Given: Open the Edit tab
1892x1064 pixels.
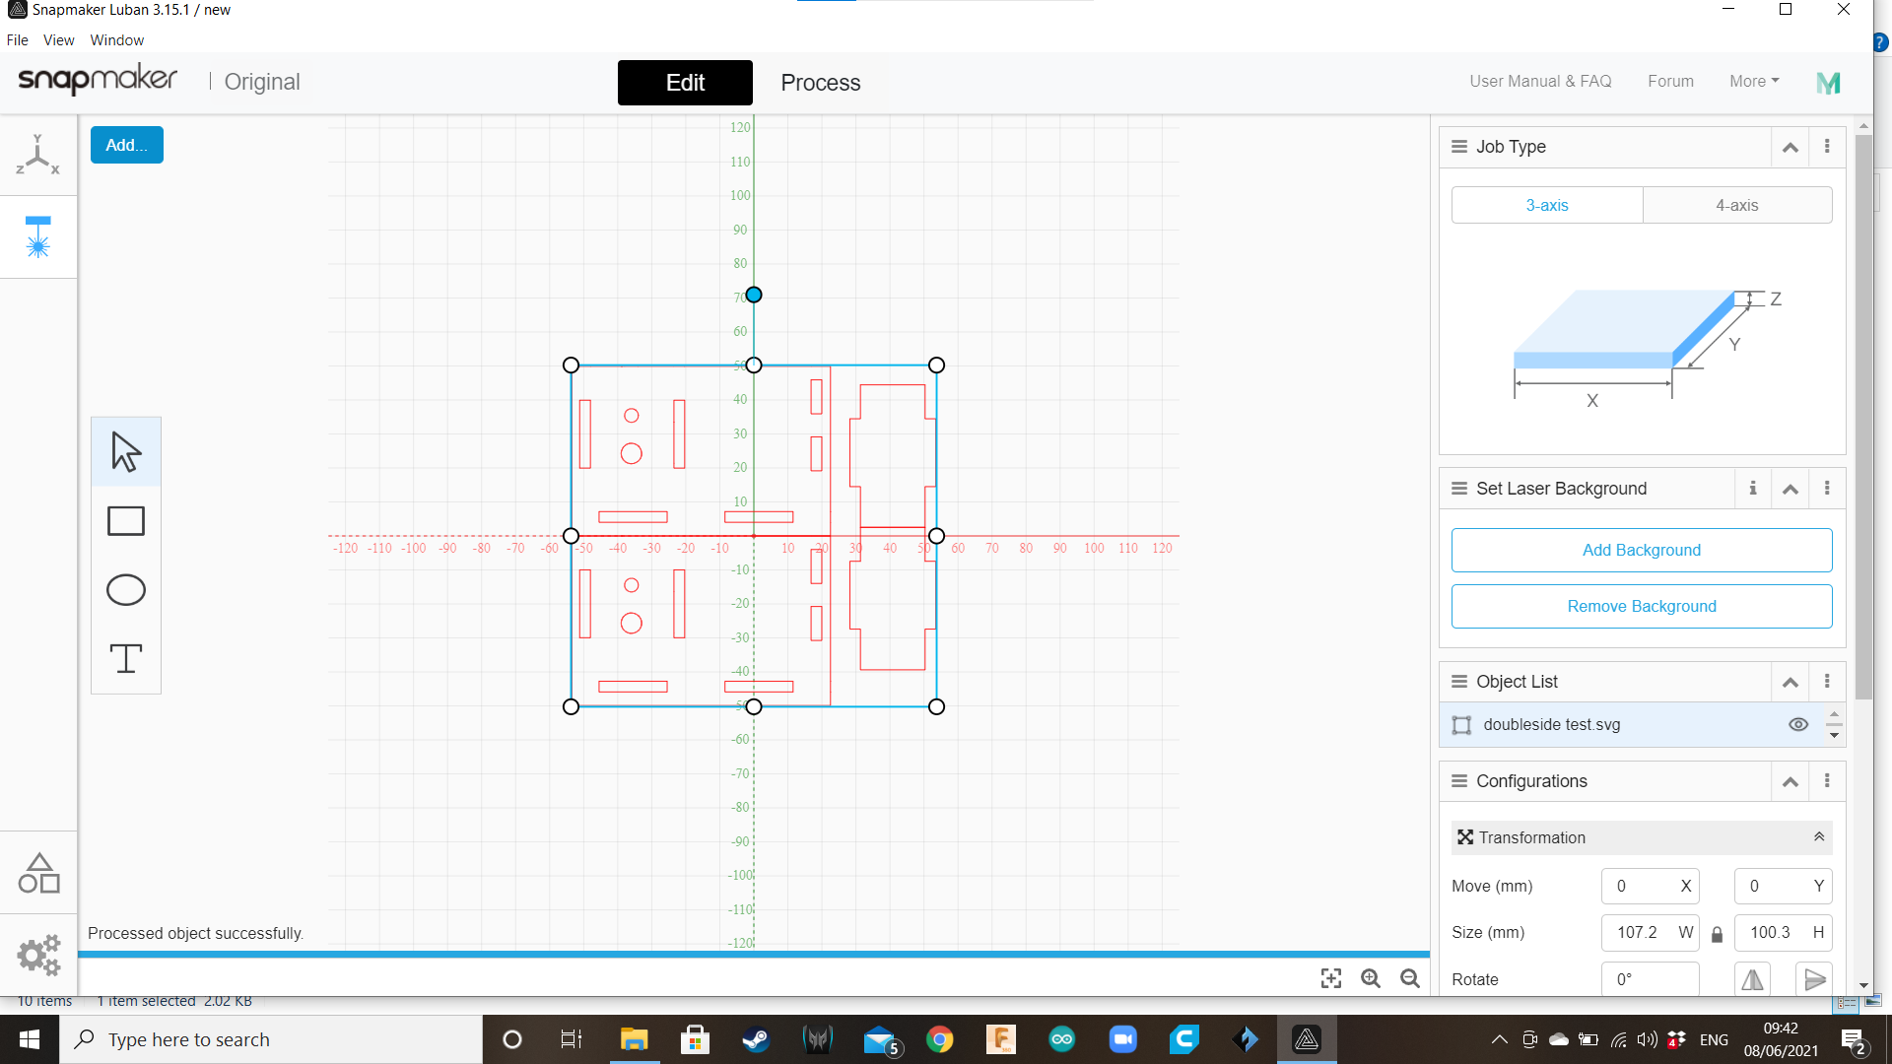Looking at the screenshot, I should (x=685, y=82).
